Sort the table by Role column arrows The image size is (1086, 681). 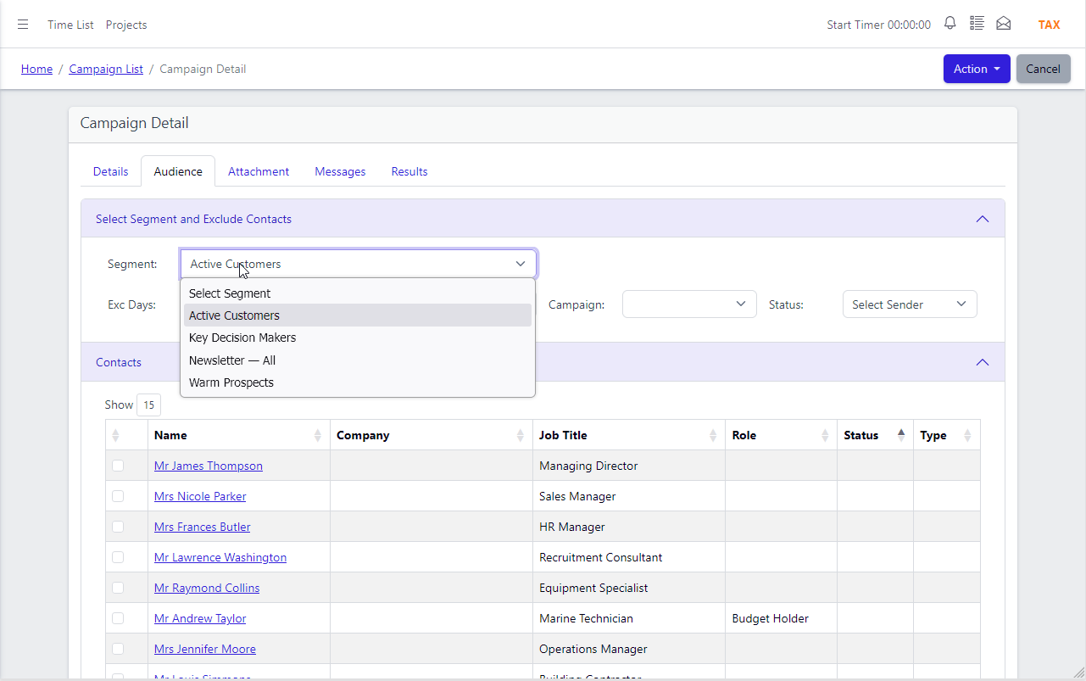pos(825,435)
